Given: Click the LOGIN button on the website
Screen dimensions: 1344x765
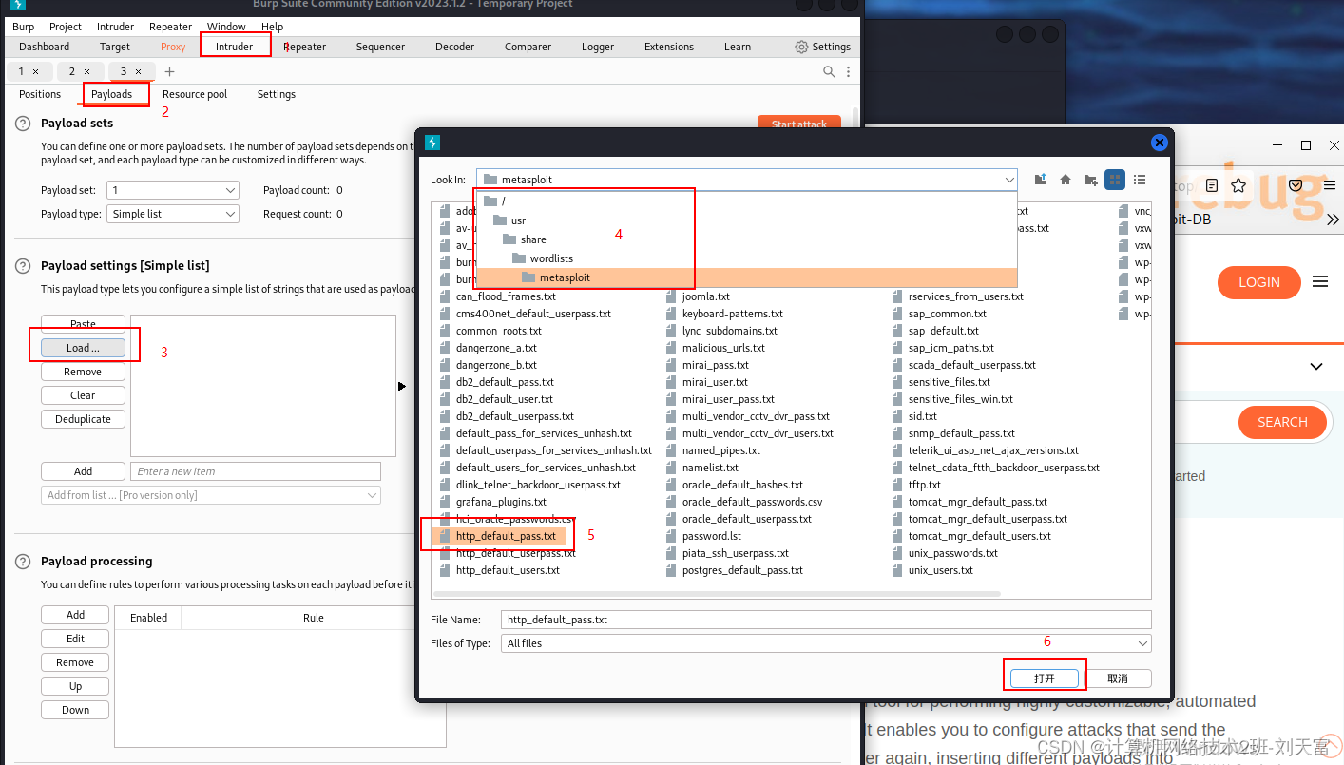Looking at the screenshot, I should [1258, 282].
